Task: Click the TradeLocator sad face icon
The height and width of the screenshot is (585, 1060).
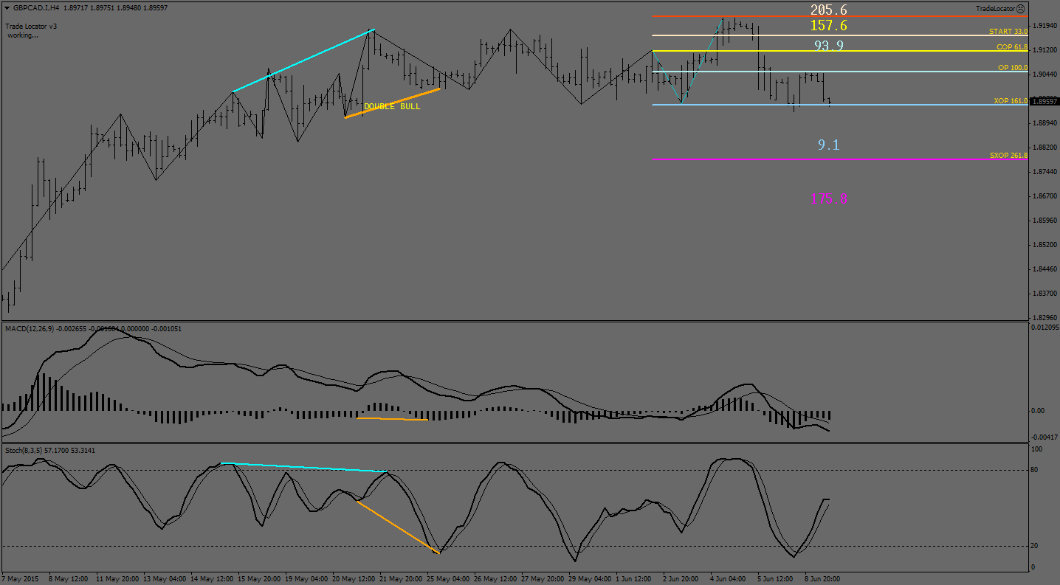Action: pos(1020,9)
